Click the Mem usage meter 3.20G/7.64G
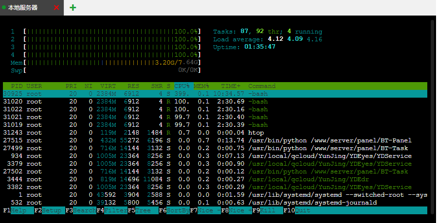 pos(112,63)
